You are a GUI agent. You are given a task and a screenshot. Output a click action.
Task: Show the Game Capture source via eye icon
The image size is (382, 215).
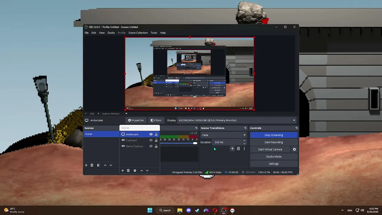point(151,146)
